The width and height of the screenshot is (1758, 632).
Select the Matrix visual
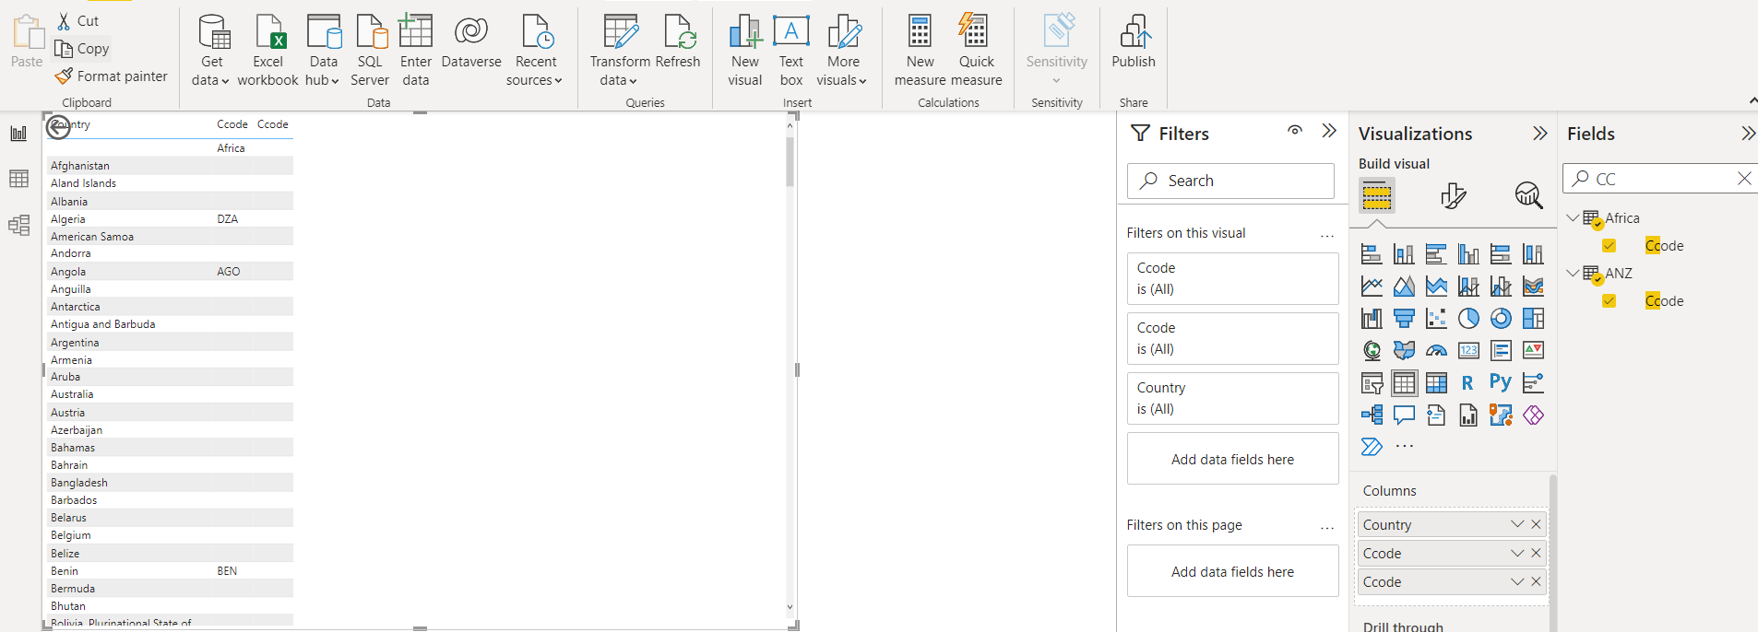click(x=1436, y=382)
